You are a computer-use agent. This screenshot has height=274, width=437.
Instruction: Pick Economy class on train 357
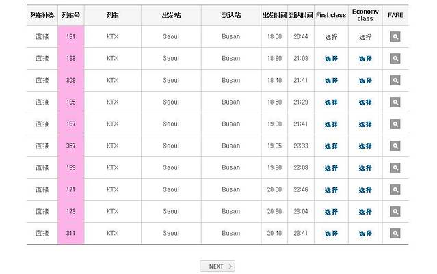coord(365,146)
